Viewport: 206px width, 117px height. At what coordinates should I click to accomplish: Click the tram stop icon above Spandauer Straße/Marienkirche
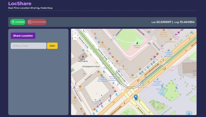[169, 50]
